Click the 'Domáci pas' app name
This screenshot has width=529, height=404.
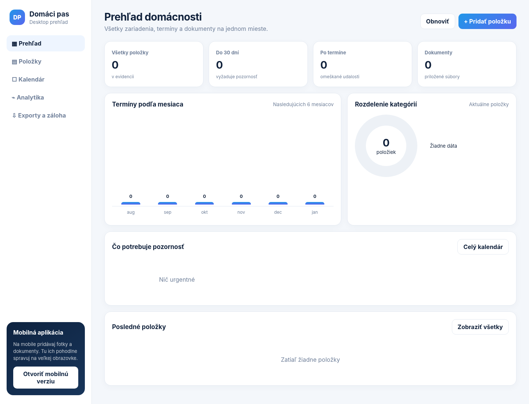click(x=49, y=14)
